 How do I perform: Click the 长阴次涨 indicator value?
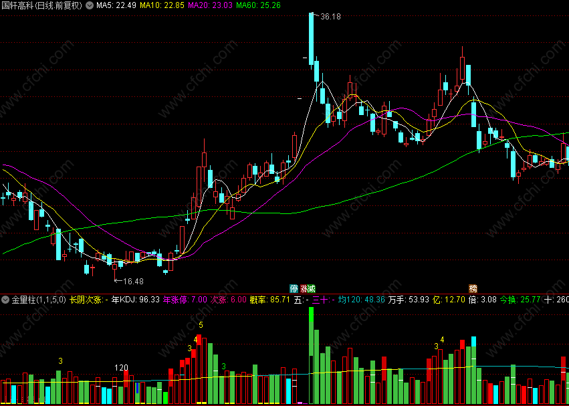(90, 300)
